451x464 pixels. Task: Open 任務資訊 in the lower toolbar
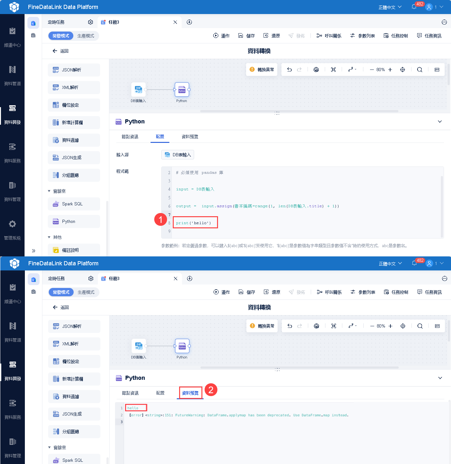pos(429,292)
